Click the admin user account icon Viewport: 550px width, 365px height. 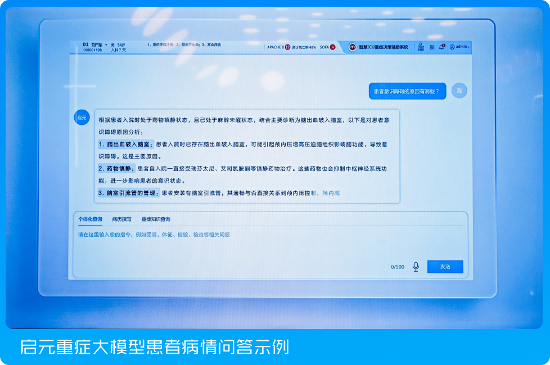click(452, 47)
